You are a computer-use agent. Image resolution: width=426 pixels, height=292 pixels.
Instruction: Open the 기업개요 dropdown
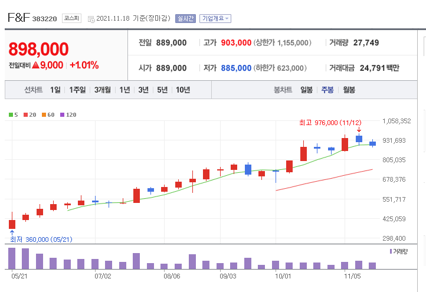(215, 18)
